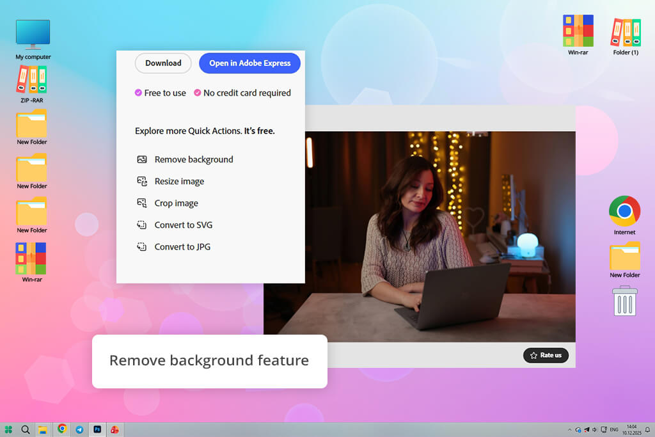Open the Folder (1) desktop icon
655x437 pixels.
(x=626, y=36)
